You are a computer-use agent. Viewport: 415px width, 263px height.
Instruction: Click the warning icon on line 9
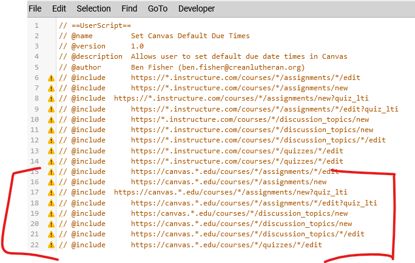(x=51, y=110)
